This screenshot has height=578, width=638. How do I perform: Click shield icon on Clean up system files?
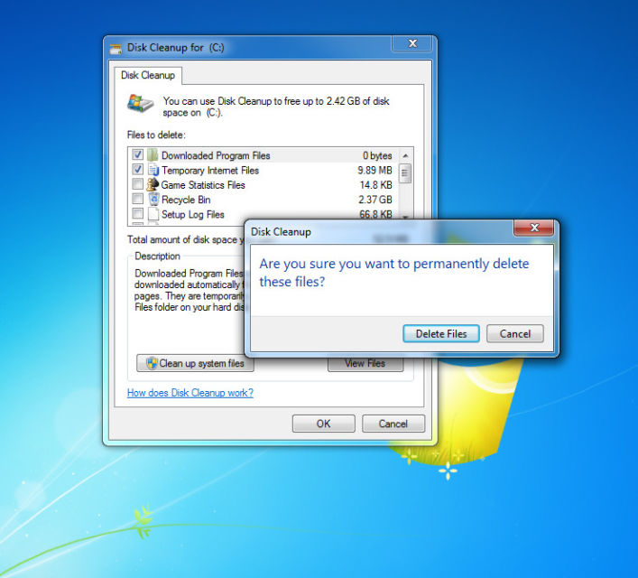152,363
